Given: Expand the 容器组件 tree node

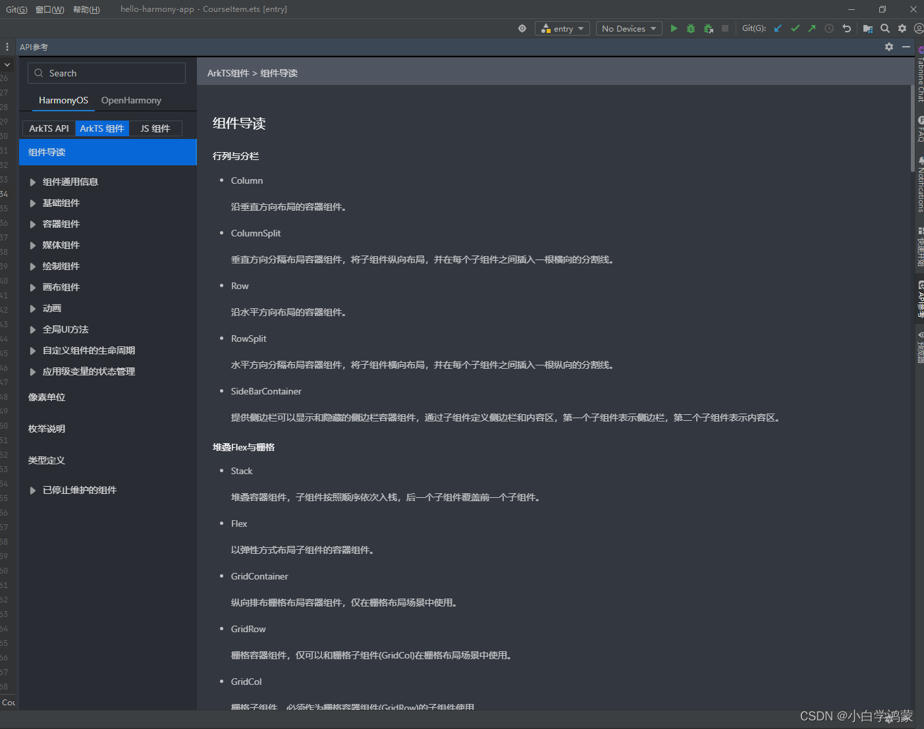Looking at the screenshot, I should pyautogui.click(x=33, y=225).
